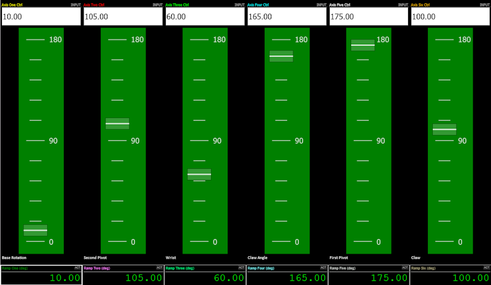Viewport: 491px width, 285px height.
Task: Click the Claw label under the sixth slider
Action: (416, 258)
